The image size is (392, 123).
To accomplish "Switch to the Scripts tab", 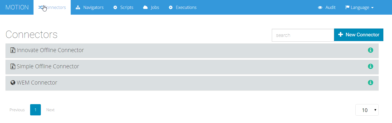I will 123,7.
